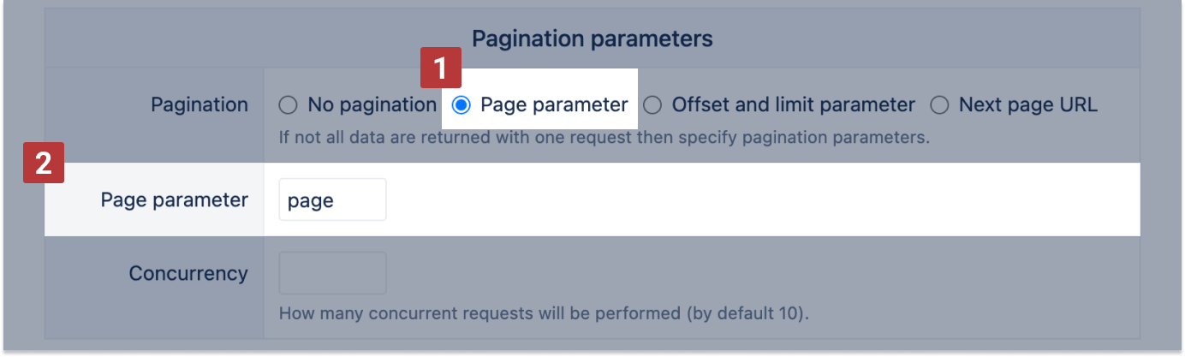Choose the Page parameter radio option
This screenshot has width=1185, height=357.
(x=461, y=105)
